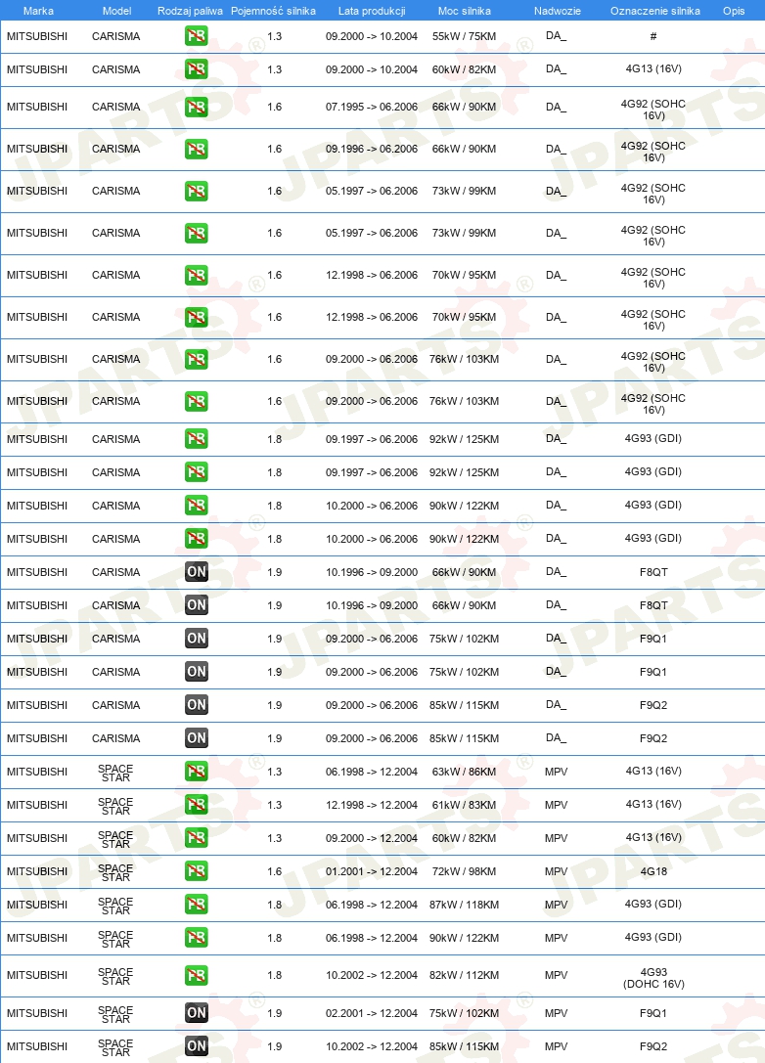Click petrol icon in Space Star 87kW / 118KM row

(x=196, y=905)
